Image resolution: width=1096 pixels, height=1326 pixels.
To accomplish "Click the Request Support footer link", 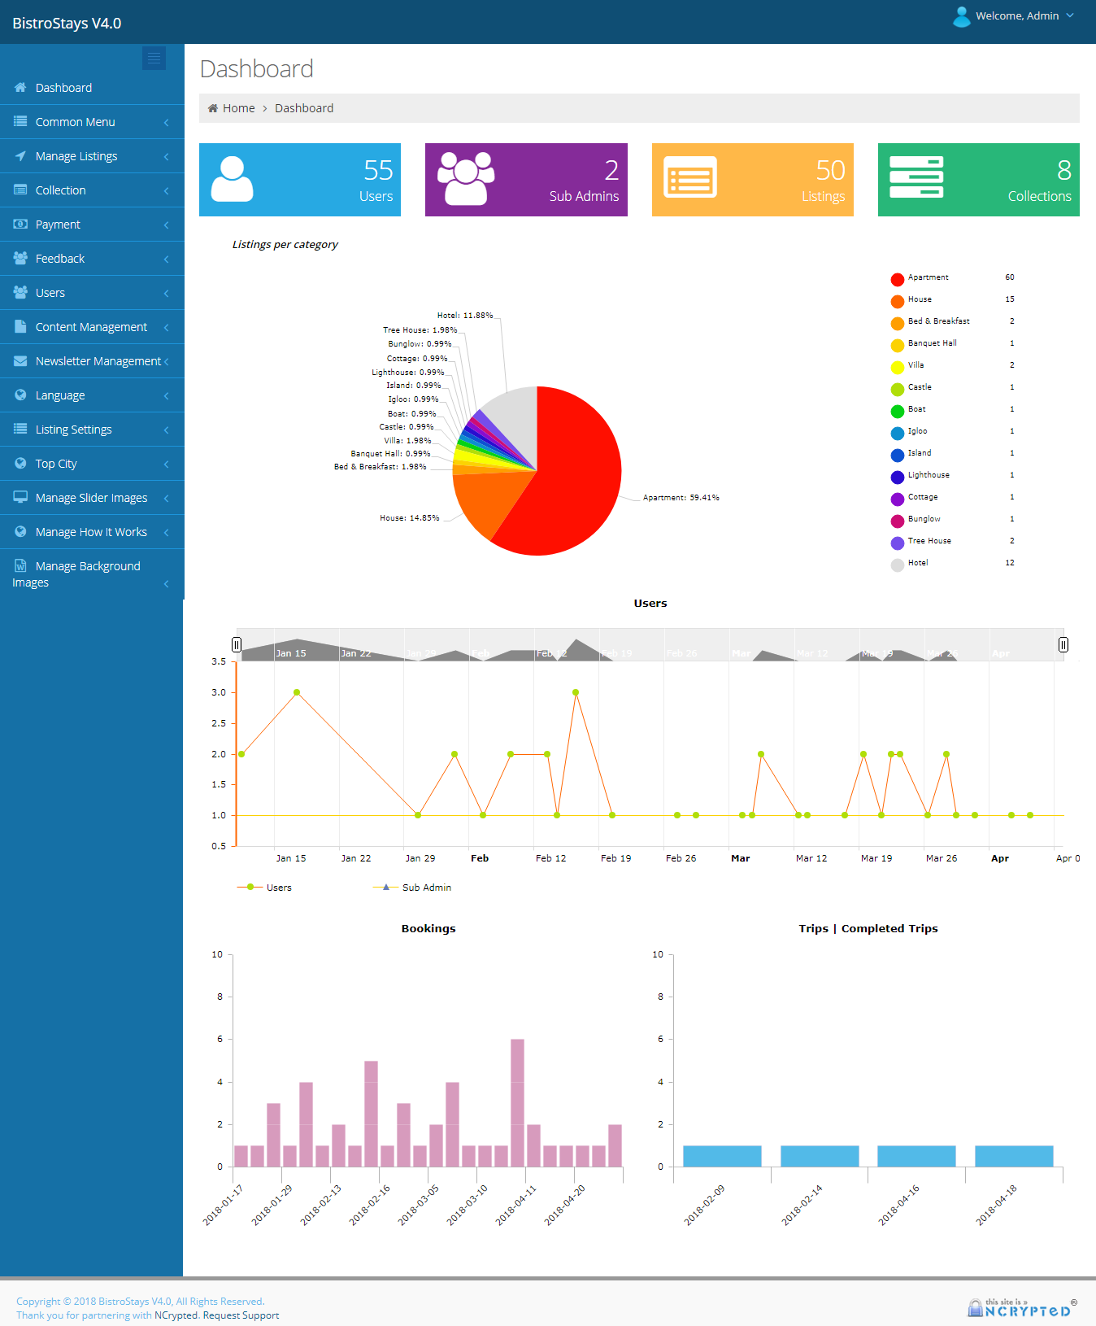I will [x=241, y=1315].
